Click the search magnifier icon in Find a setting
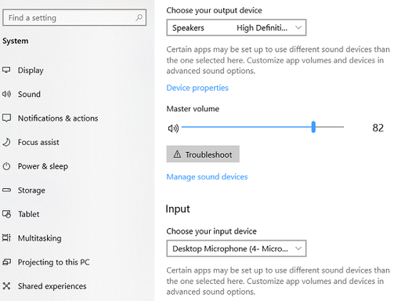The width and height of the screenshot is (401, 301). 139,18
